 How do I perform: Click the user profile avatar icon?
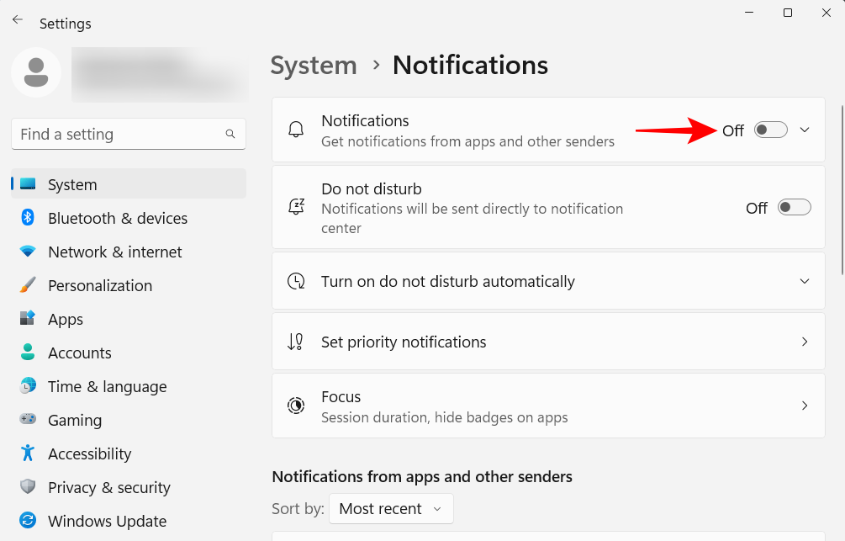36,72
